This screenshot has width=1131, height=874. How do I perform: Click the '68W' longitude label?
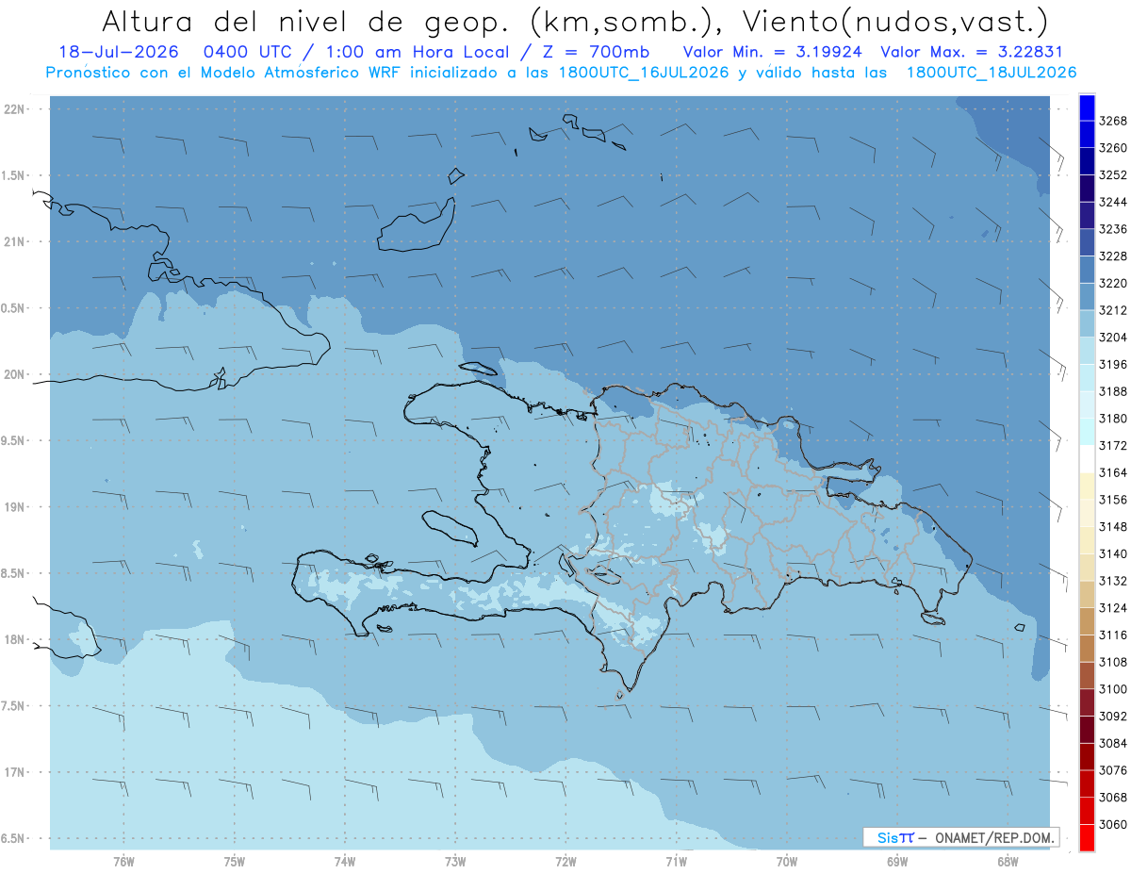point(1008,862)
